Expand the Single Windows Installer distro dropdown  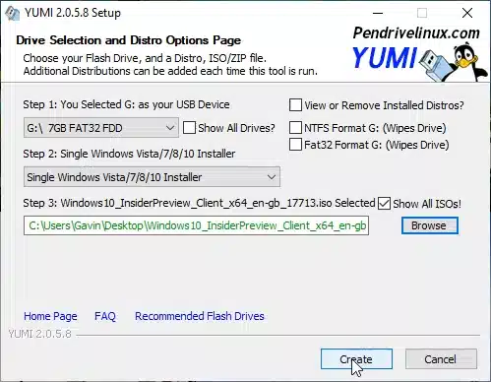152,177
